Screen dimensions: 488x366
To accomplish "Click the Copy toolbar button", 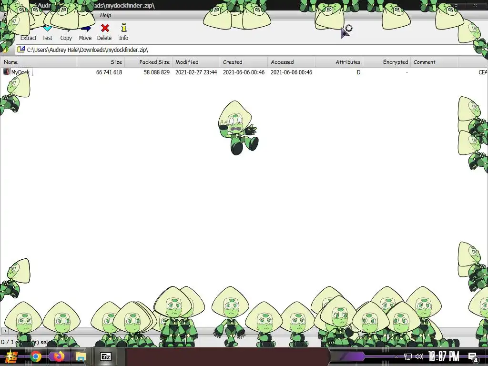I will tap(66, 32).
